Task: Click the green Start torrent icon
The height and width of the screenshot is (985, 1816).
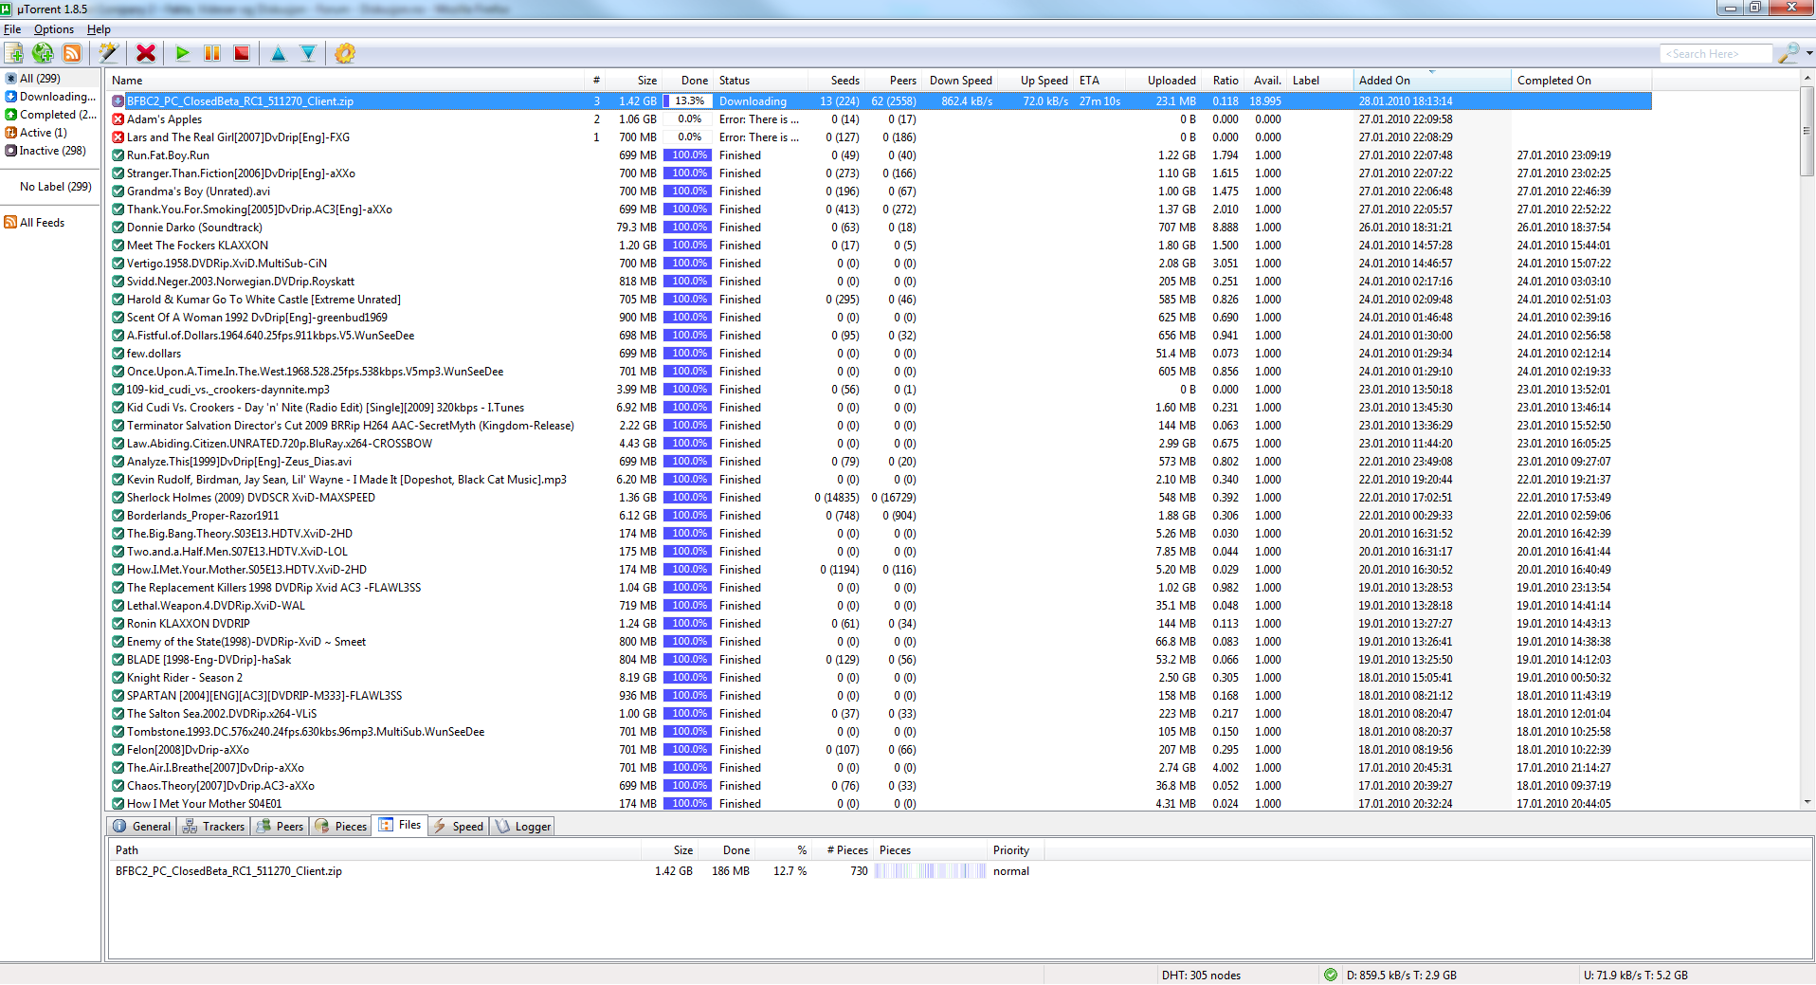Action: (183, 53)
